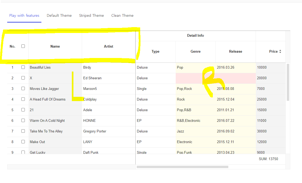This screenshot has height=183, width=302.
Task: Click the horizontal scrollbar at the bottom
Action: (x=182, y=167)
